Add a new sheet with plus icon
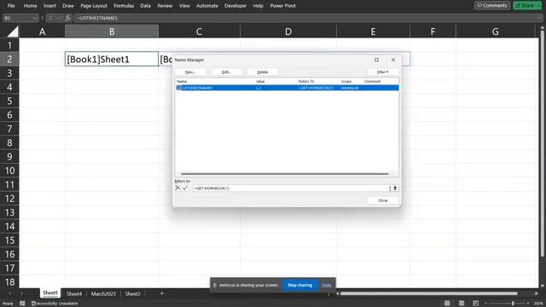This screenshot has width=546, height=307. (161, 293)
